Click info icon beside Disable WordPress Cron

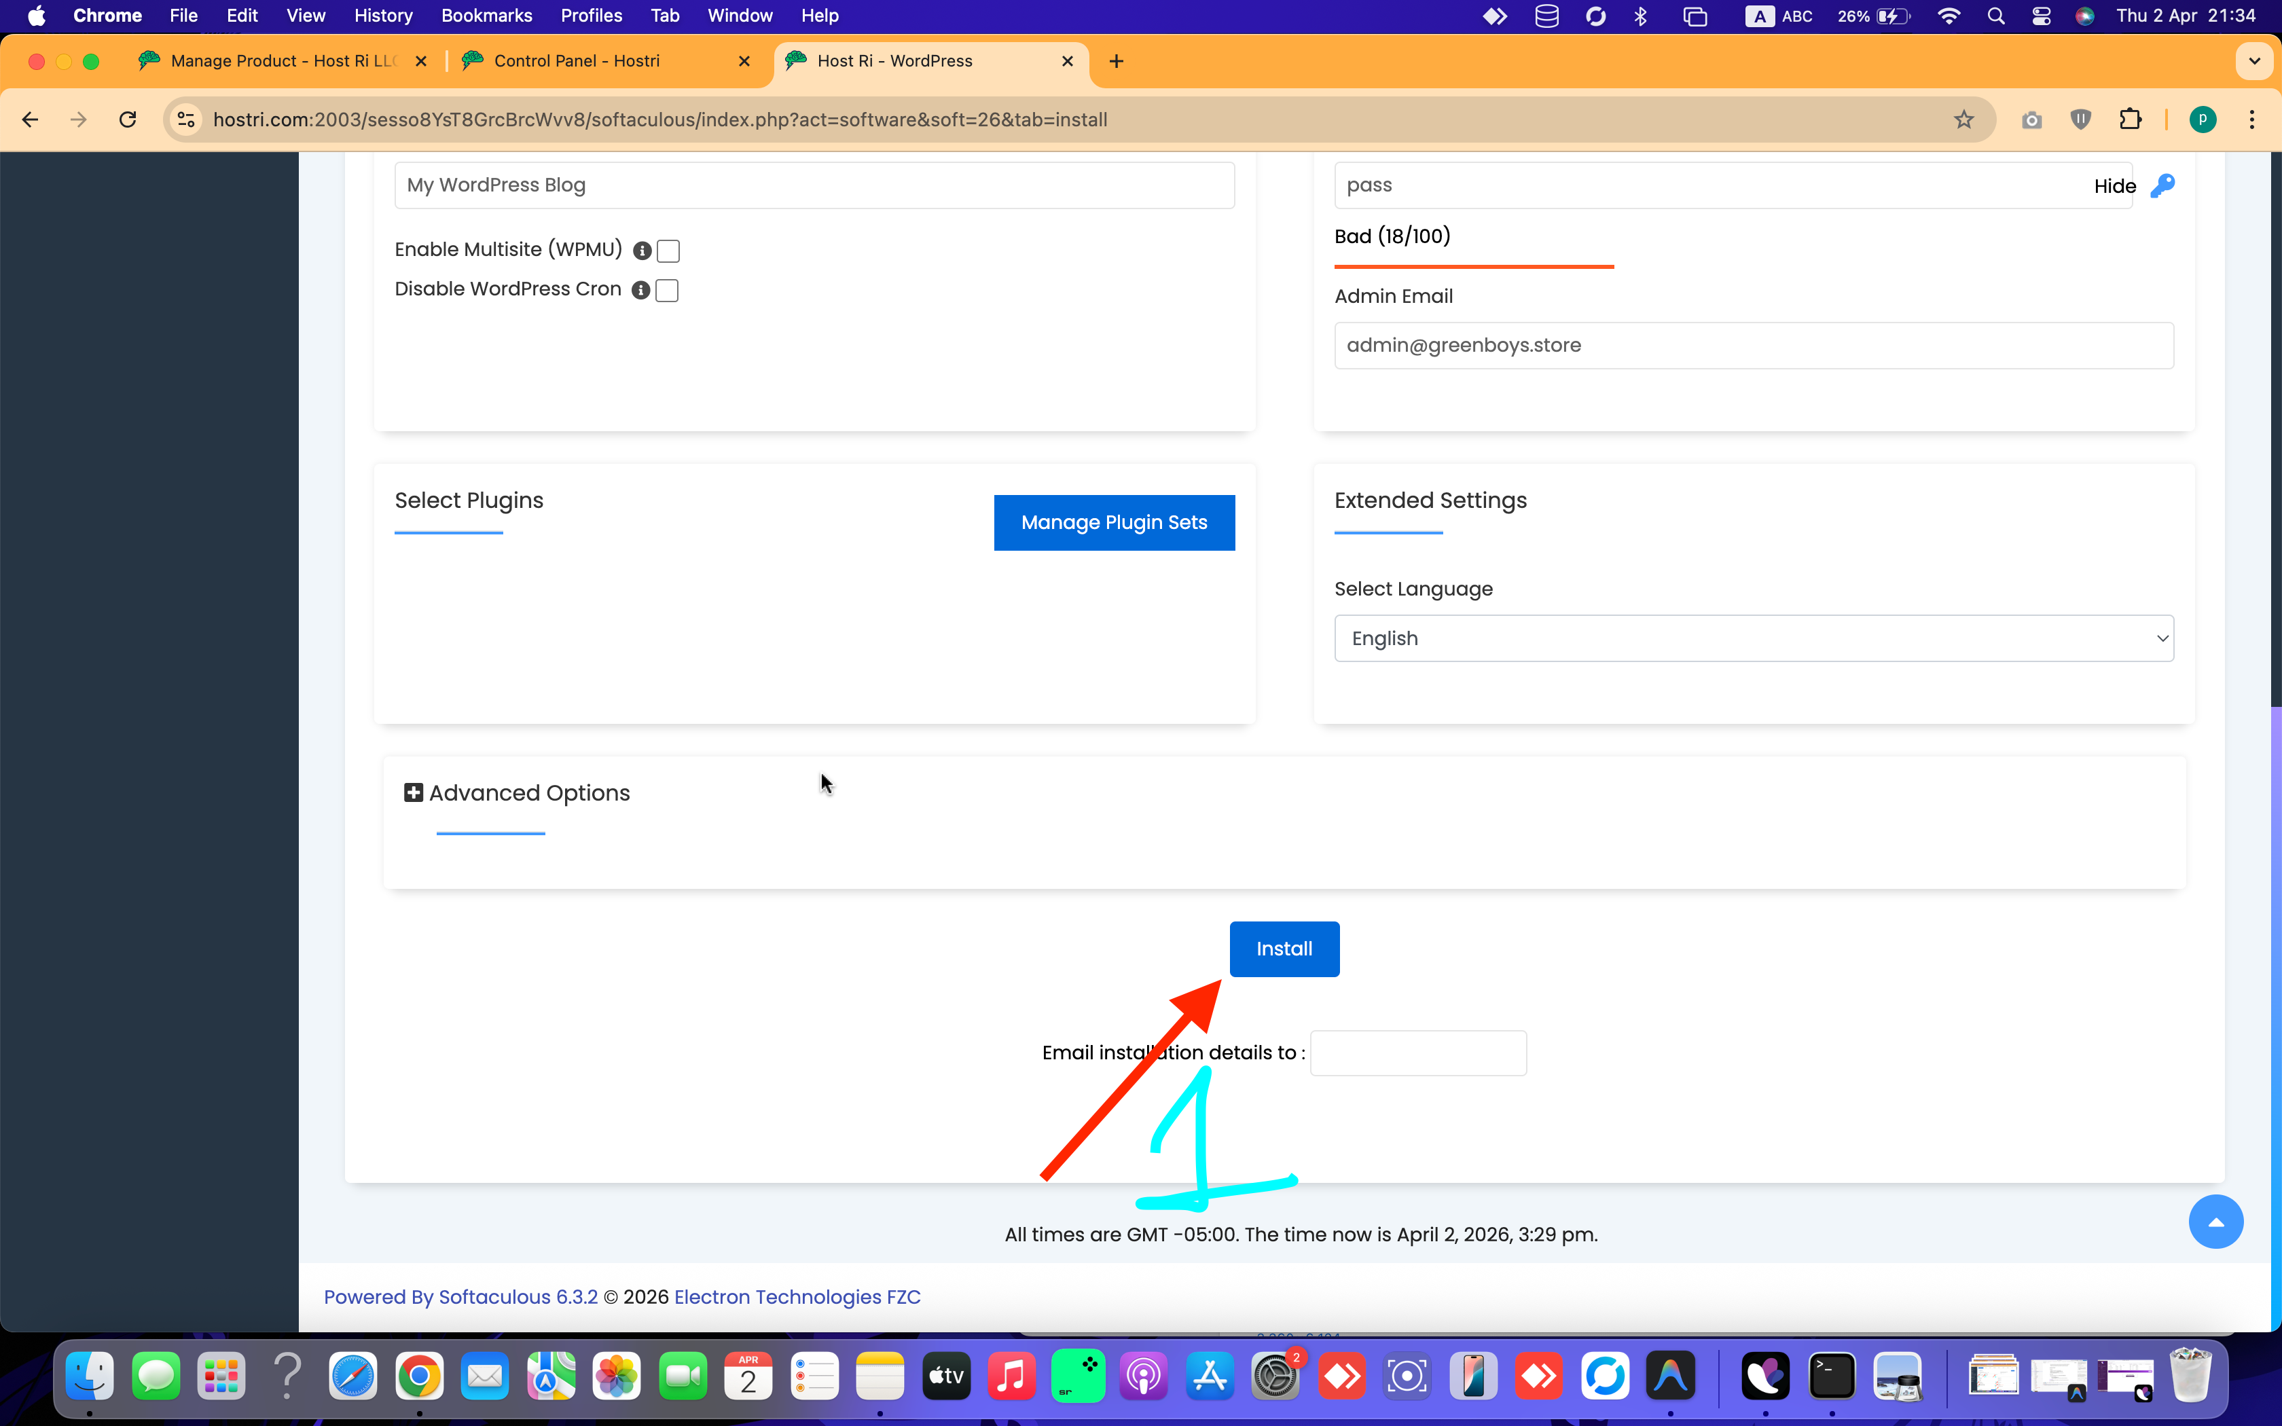pyautogui.click(x=640, y=291)
